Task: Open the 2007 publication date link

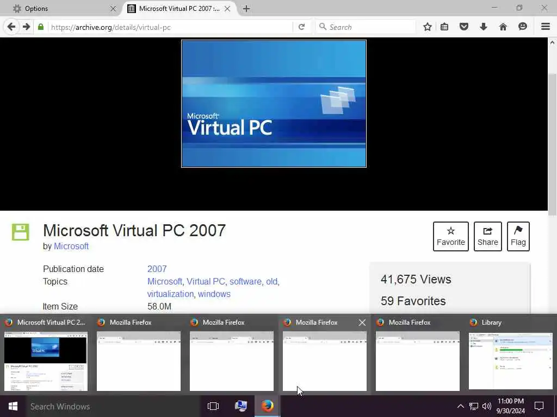Action: coord(157,269)
